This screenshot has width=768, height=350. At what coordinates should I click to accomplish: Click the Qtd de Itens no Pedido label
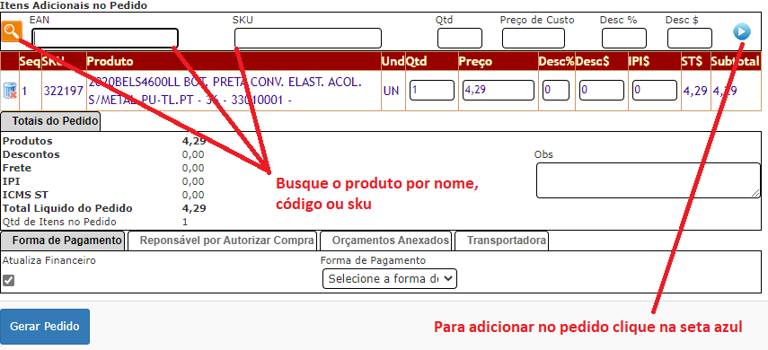59,222
